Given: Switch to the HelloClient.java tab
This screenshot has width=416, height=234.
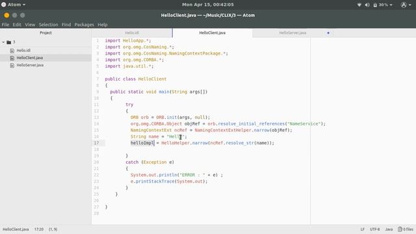Looking at the screenshot, I should [x=213, y=33].
